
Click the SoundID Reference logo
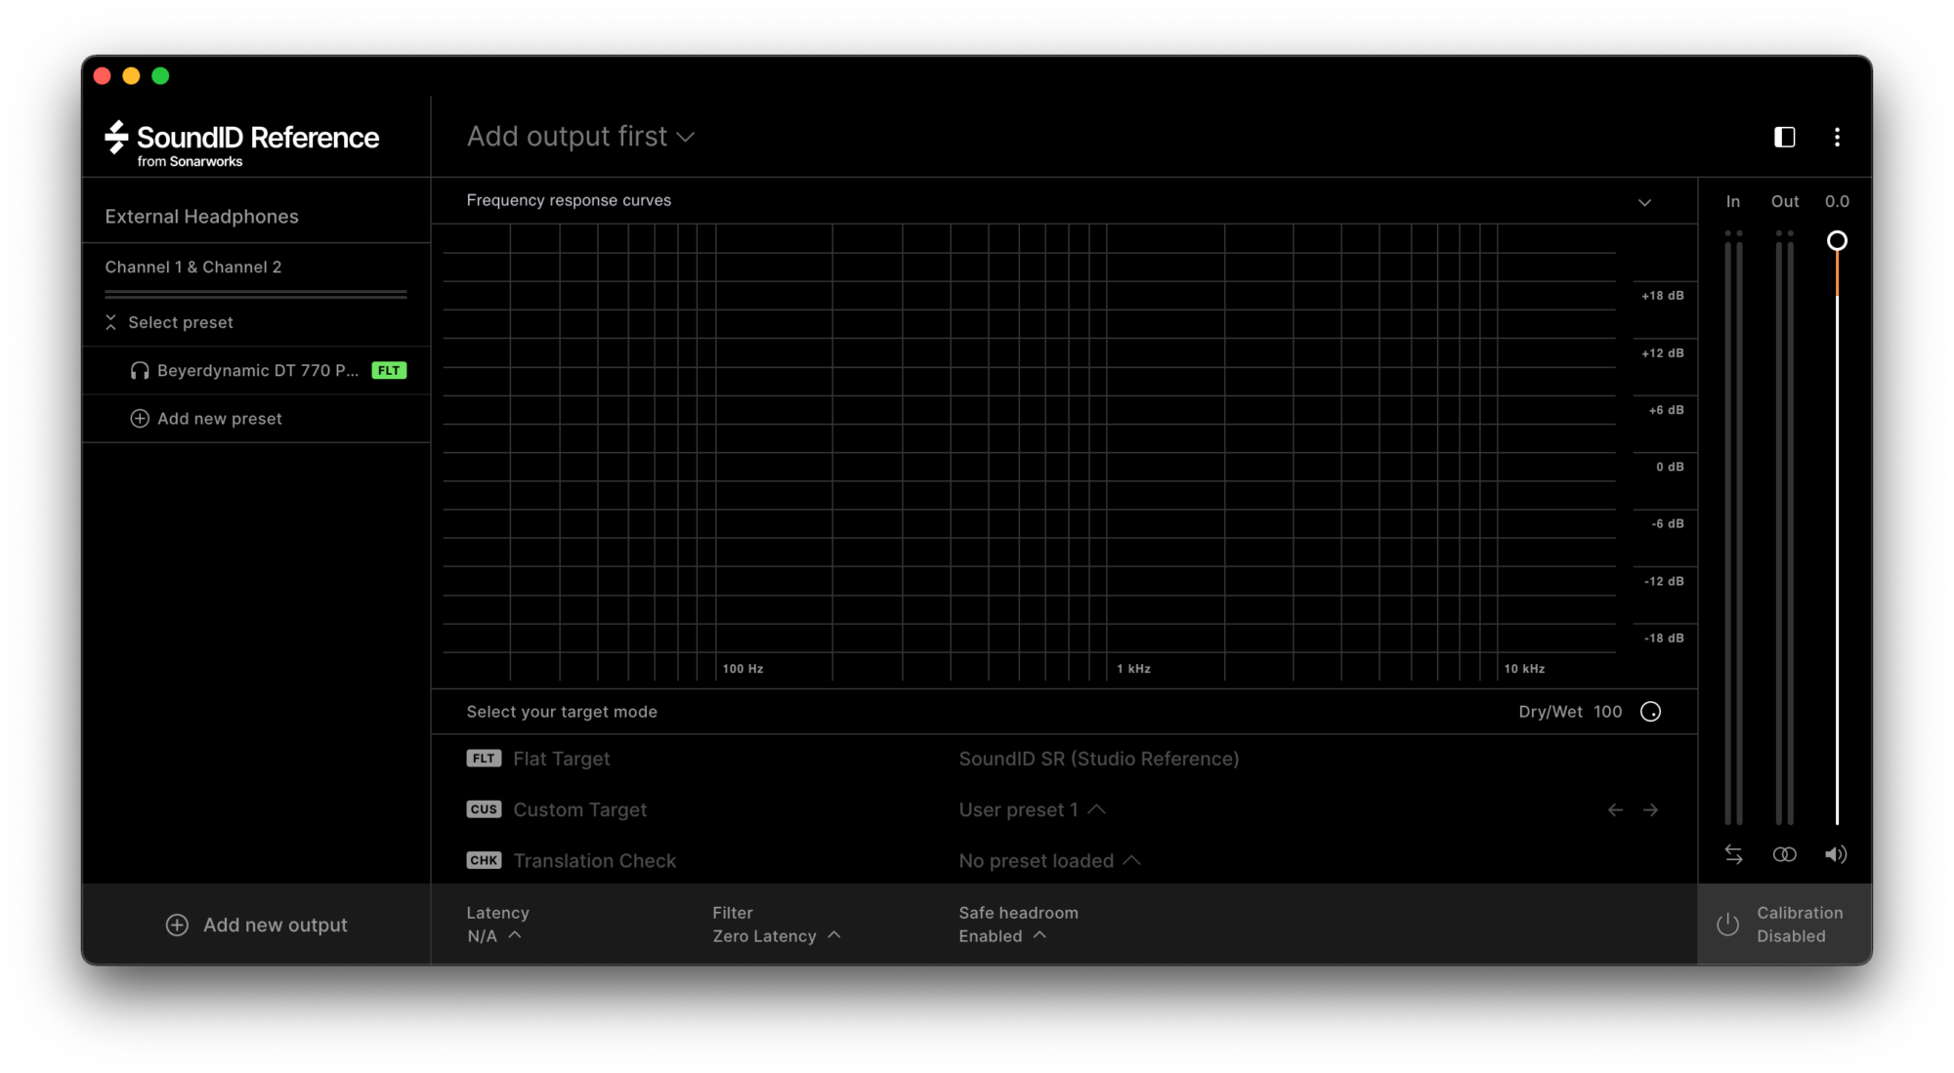(x=241, y=144)
